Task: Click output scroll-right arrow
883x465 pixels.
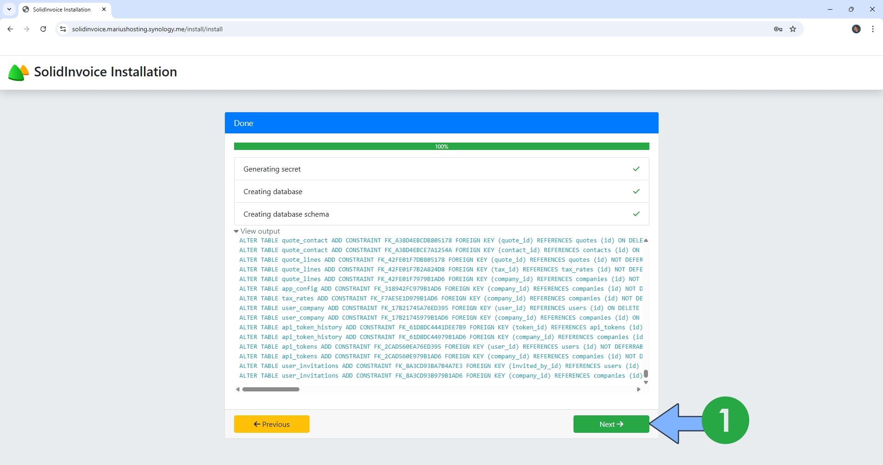Action: (x=638, y=389)
